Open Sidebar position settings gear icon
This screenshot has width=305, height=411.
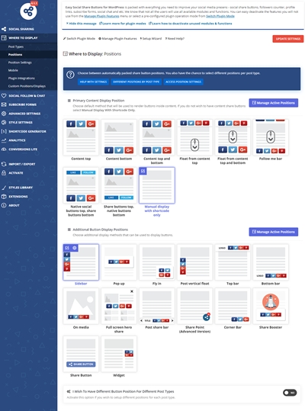(x=75, y=248)
